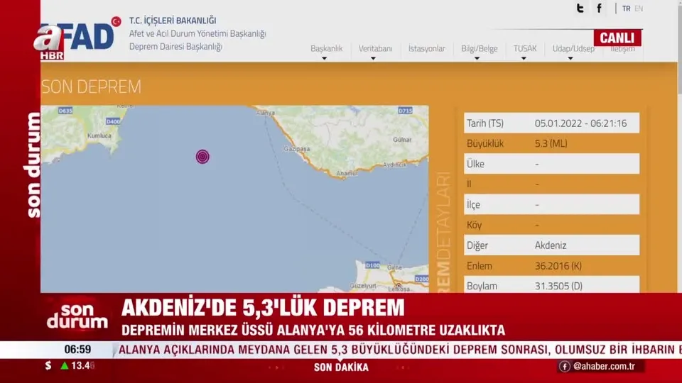Click the Enlem row label
The width and height of the screenshot is (682, 383).
tap(480, 266)
